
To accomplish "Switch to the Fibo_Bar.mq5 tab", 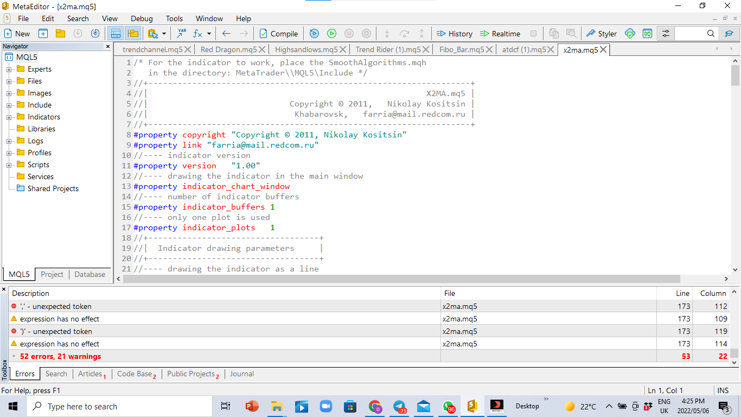I will [x=461, y=49].
